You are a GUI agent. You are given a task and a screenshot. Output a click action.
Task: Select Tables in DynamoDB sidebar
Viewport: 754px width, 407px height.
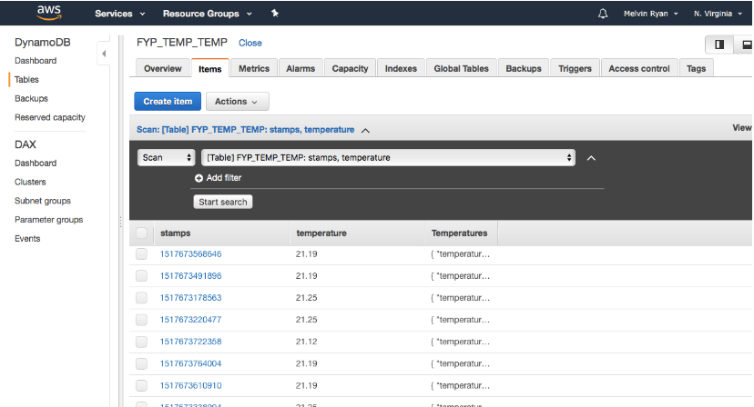(x=26, y=80)
